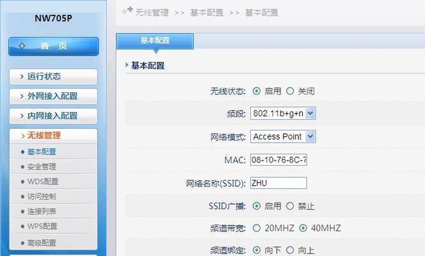Click the 网络名称(SSID) field containing ZHU
This screenshot has width=425, height=256.
point(278,183)
